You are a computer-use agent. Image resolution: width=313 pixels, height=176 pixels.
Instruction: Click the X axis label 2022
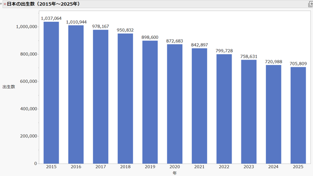[224, 167]
